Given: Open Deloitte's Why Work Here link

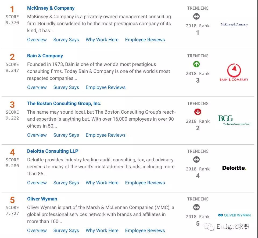Looking at the screenshot, I should coord(102,183).
